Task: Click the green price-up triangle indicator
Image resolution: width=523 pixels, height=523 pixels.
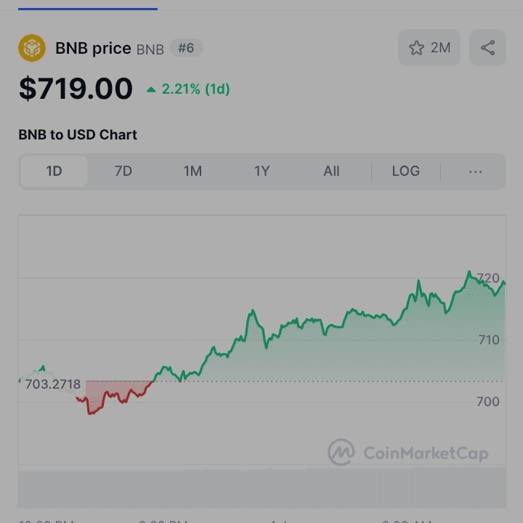Action: (151, 89)
